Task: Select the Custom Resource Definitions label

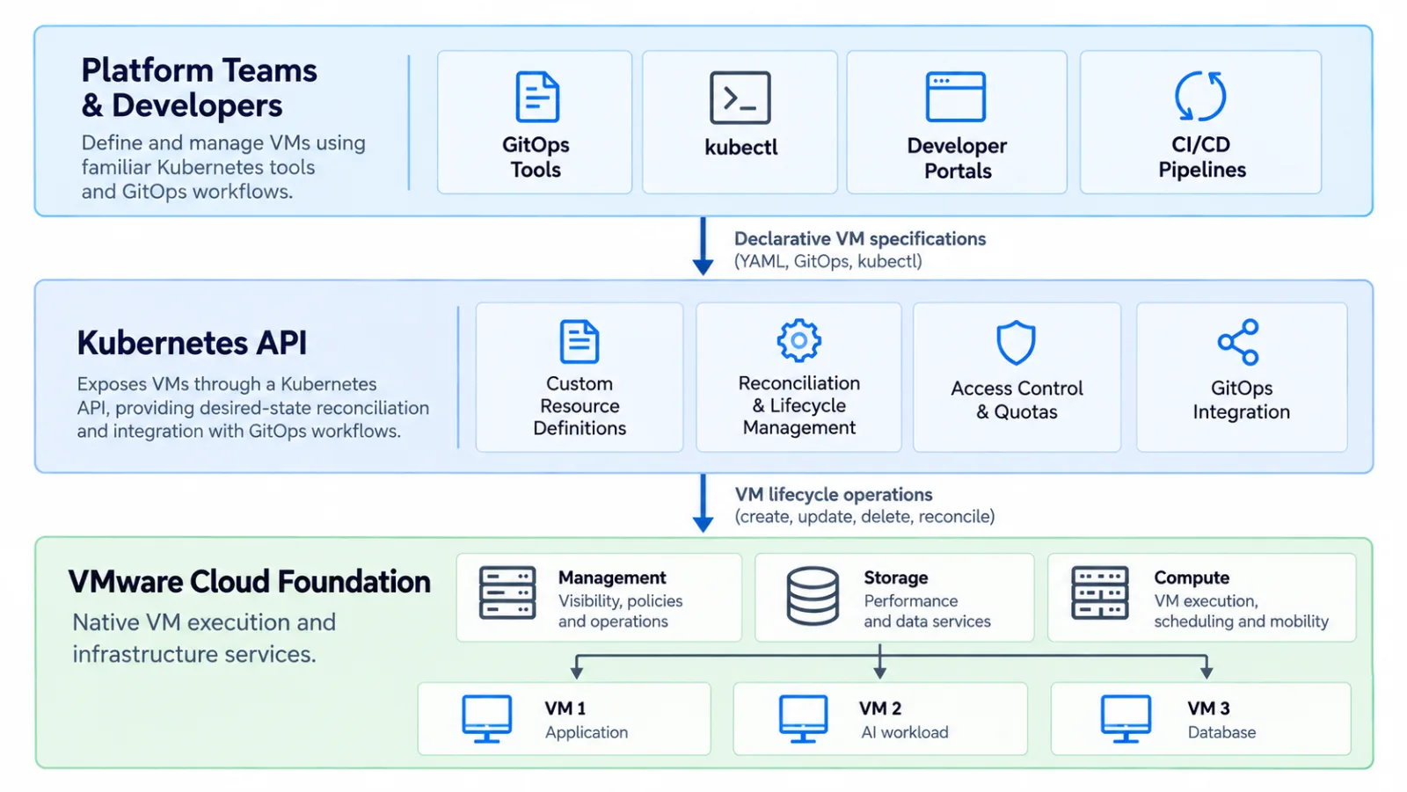Action: [580, 406]
